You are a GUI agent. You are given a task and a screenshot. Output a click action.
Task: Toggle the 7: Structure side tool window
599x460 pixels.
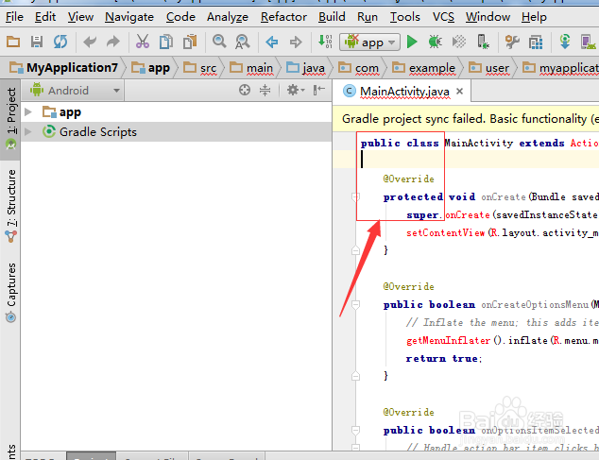(11, 206)
